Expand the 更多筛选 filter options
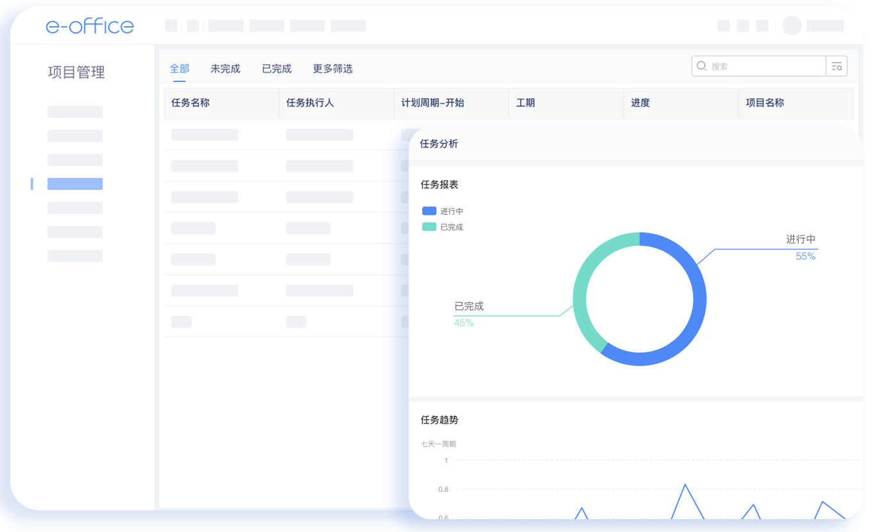This screenshot has height=532, width=874. (x=332, y=69)
